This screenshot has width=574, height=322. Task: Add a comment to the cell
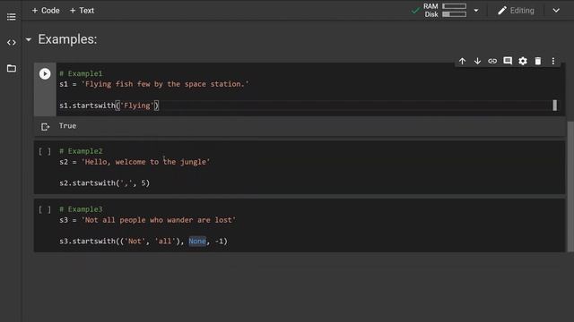tap(508, 61)
